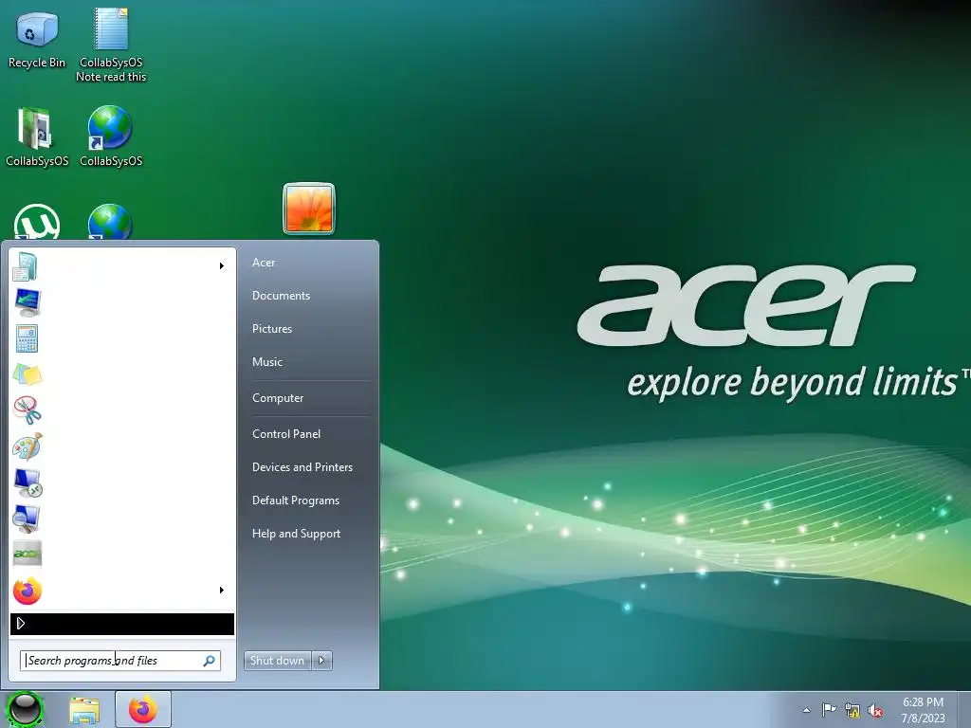Open the CollabSysOS green folder icon
The image size is (971, 728).
tap(37, 136)
